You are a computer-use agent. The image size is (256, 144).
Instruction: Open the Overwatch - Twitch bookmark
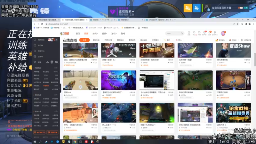[94, 28]
